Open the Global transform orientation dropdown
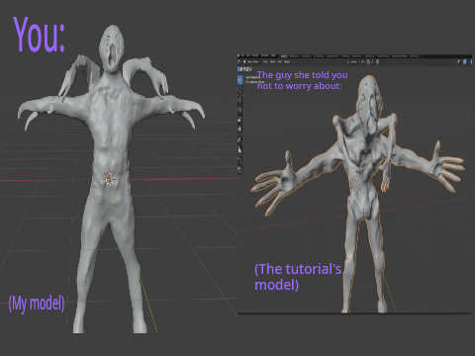The width and height of the screenshot is (475, 356). [x=352, y=62]
